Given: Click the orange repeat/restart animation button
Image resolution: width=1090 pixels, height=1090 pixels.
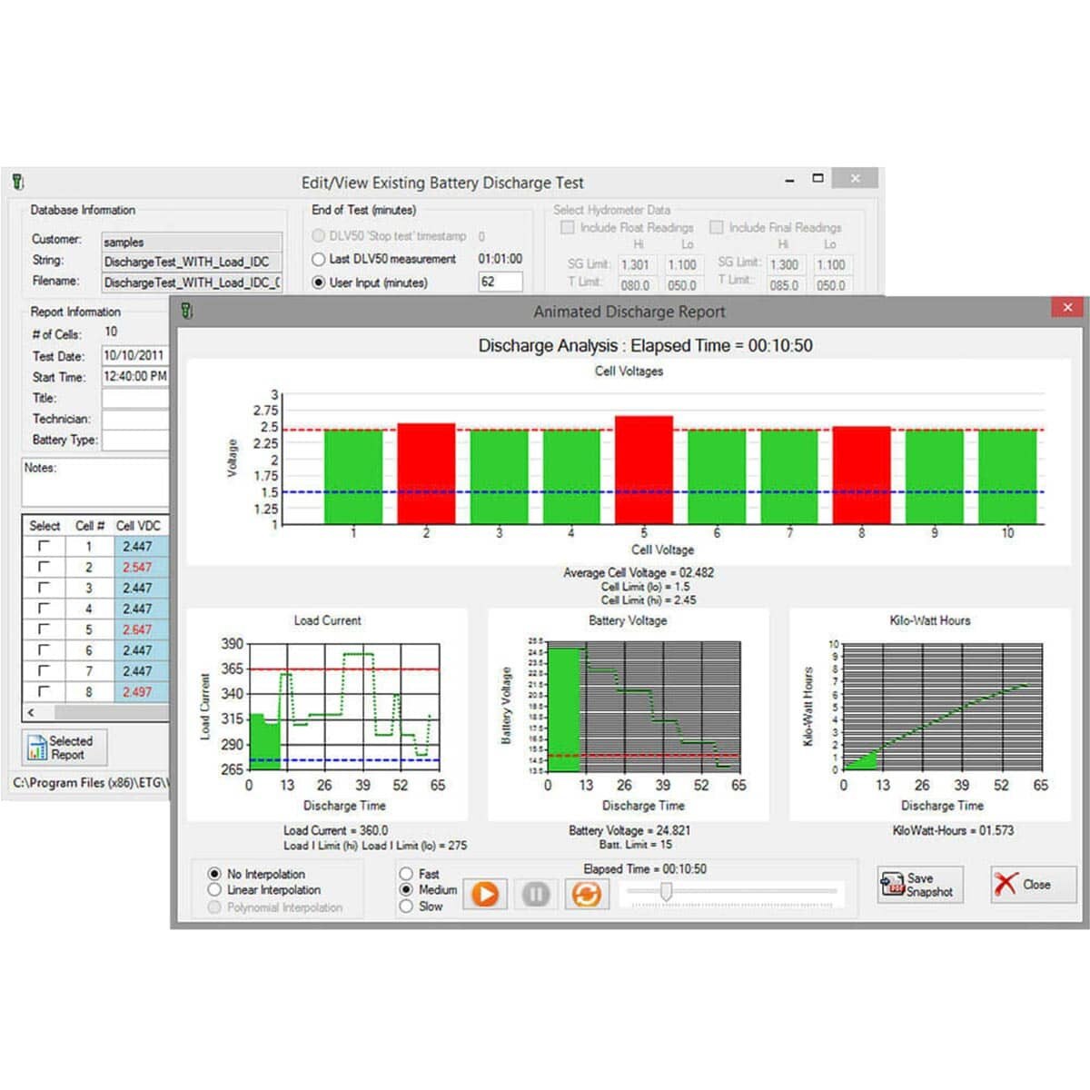Looking at the screenshot, I should click(587, 894).
